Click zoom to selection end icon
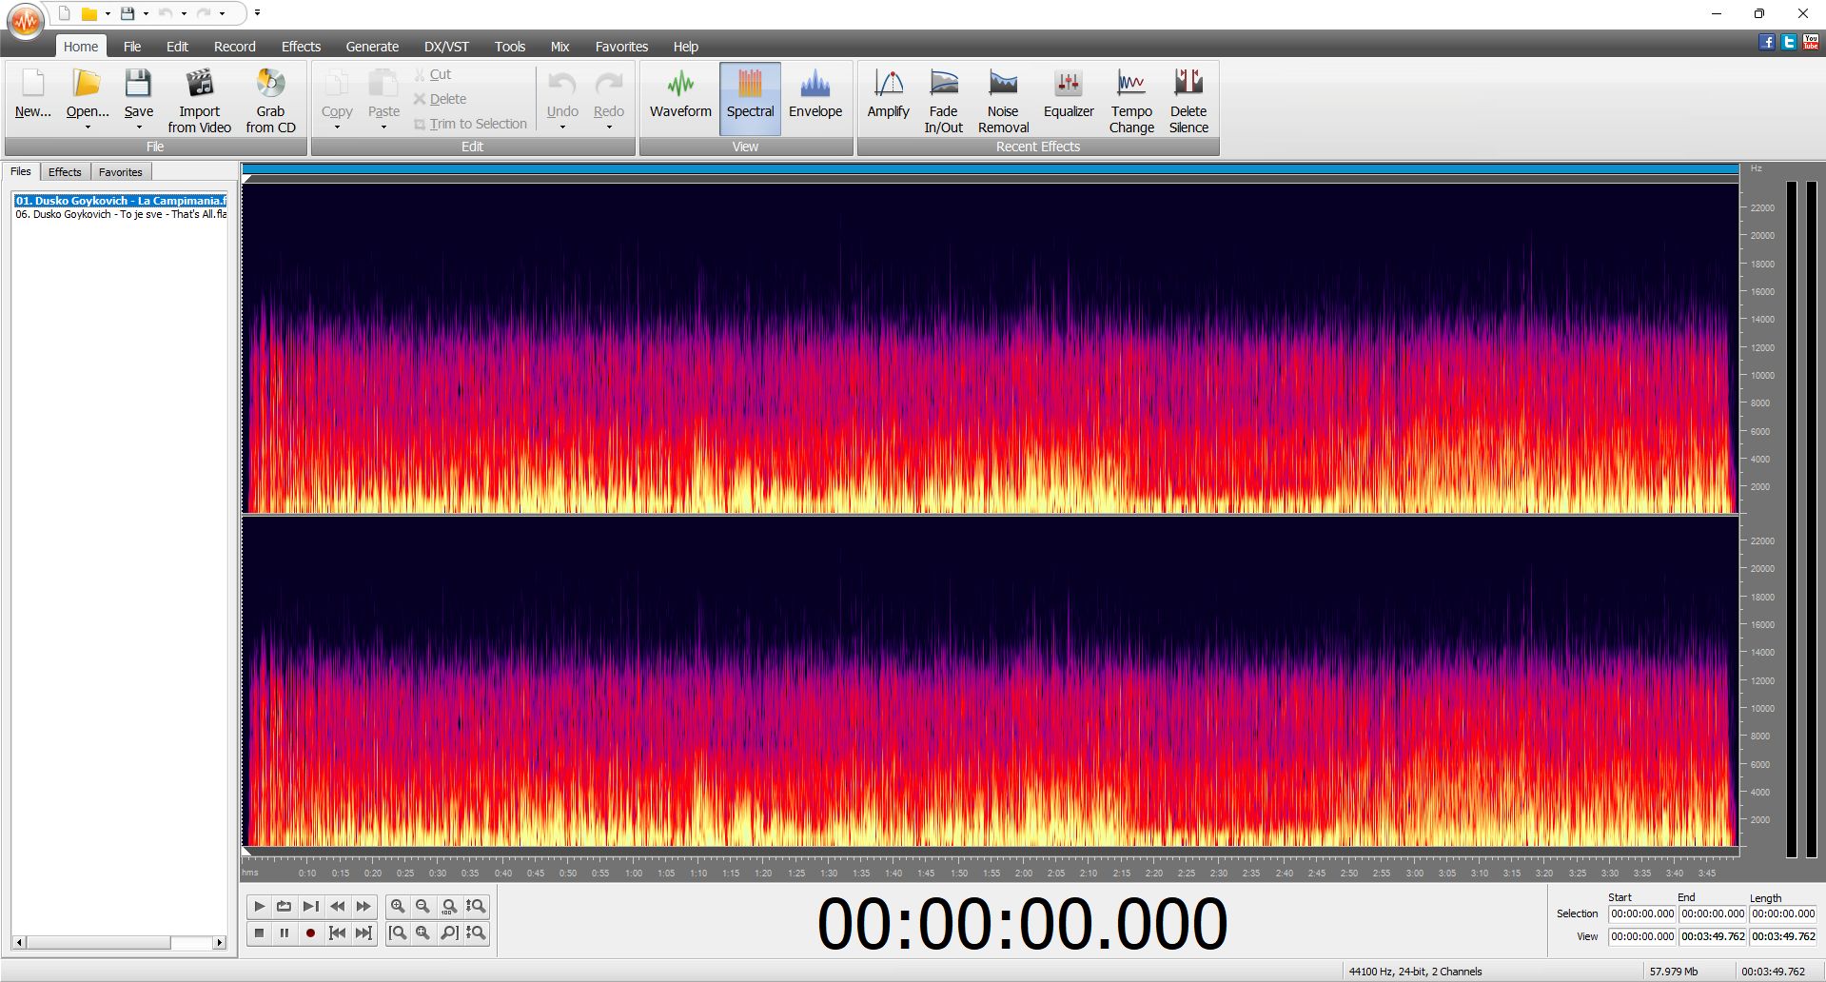The image size is (1826, 982). pos(449,933)
